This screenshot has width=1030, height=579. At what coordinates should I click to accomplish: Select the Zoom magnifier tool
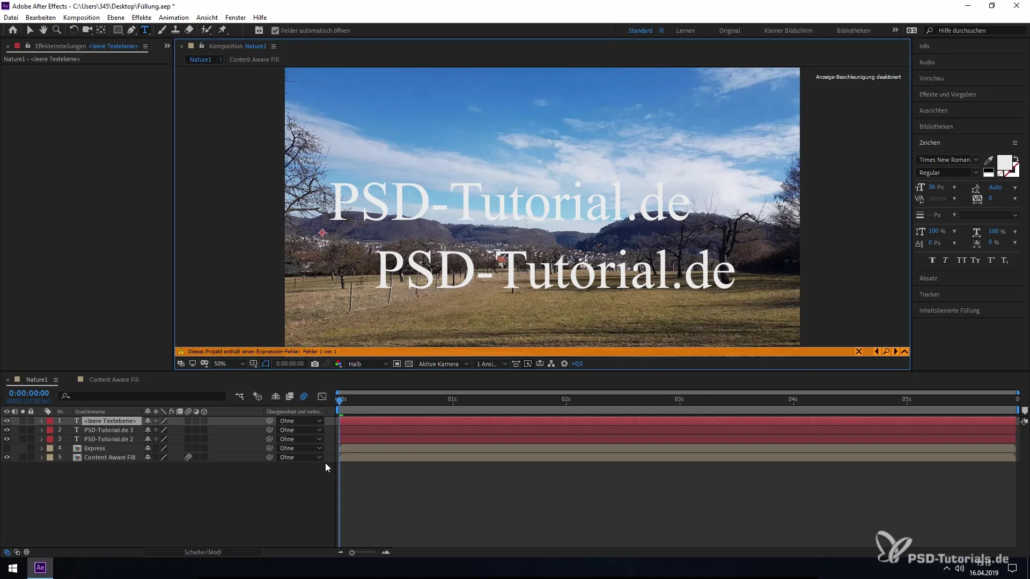[x=57, y=31]
